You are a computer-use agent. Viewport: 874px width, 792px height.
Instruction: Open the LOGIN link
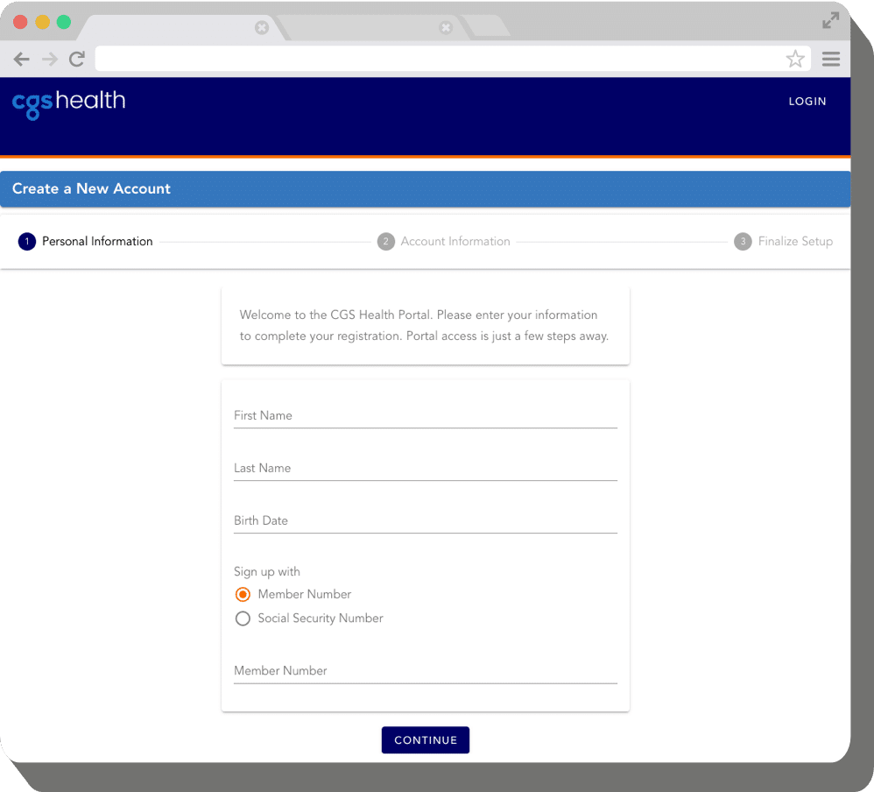807,101
